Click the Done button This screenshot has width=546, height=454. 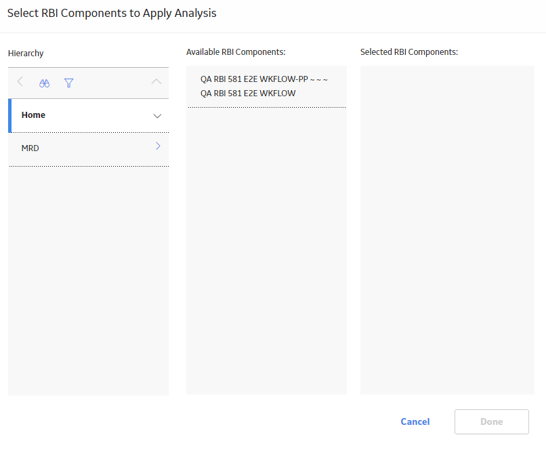[492, 421]
